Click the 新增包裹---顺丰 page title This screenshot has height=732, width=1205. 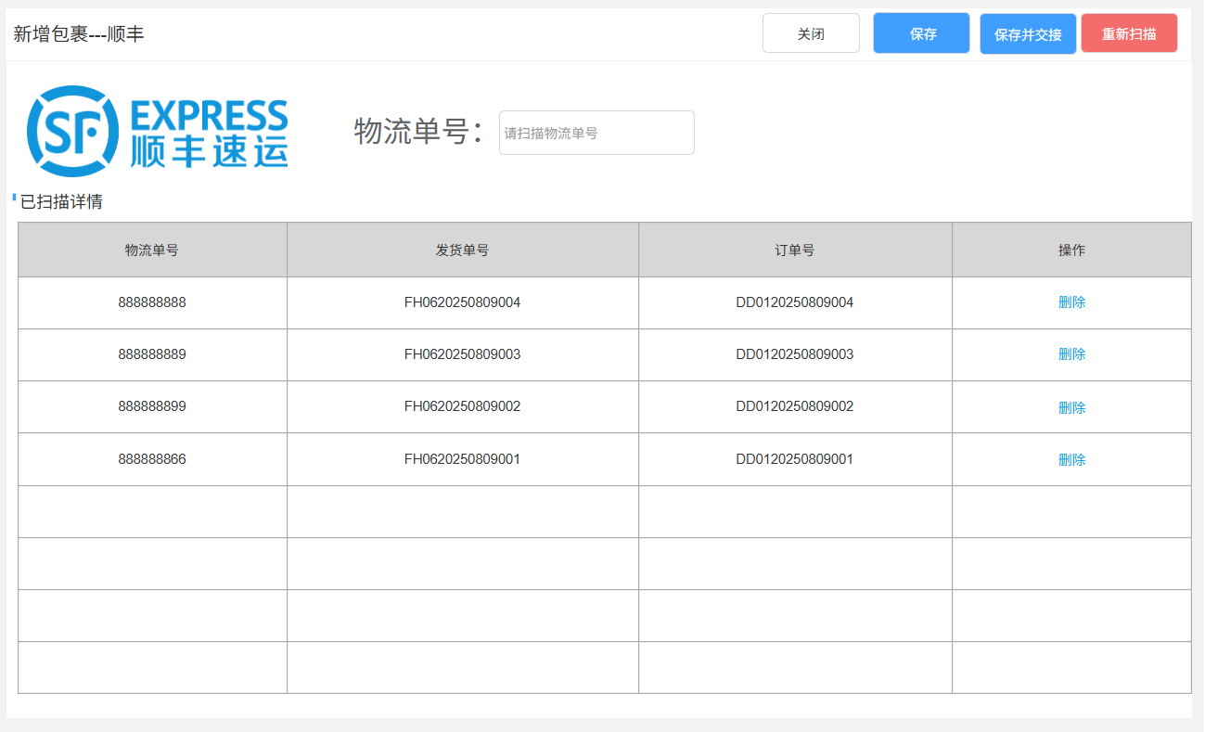tap(79, 34)
